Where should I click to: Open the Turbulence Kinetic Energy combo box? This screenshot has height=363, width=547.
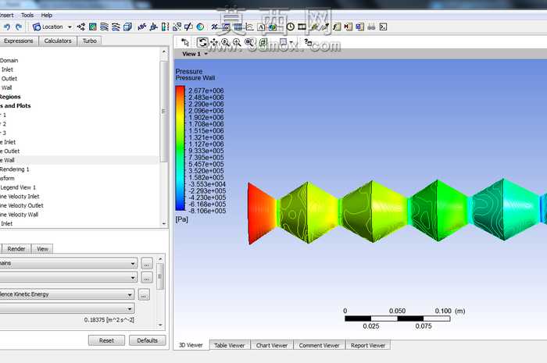pos(67,294)
